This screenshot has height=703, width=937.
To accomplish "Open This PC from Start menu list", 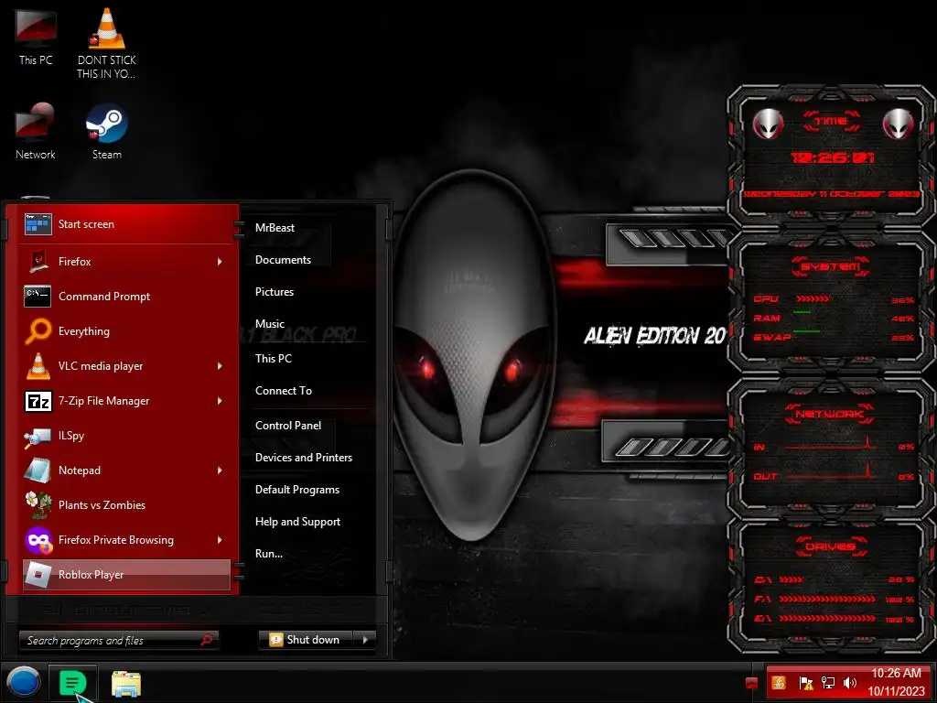I will coord(273,359).
